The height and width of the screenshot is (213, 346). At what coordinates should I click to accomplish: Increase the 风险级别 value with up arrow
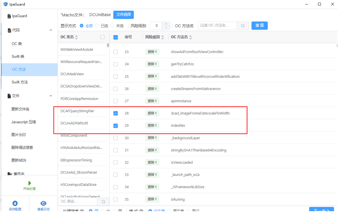[x=166, y=24]
